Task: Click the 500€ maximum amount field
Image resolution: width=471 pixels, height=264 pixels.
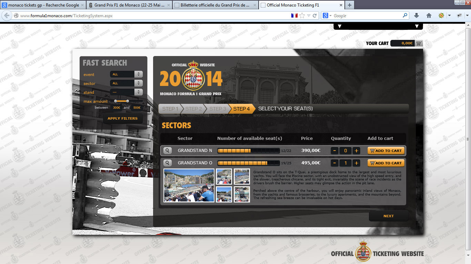Action: [x=137, y=108]
